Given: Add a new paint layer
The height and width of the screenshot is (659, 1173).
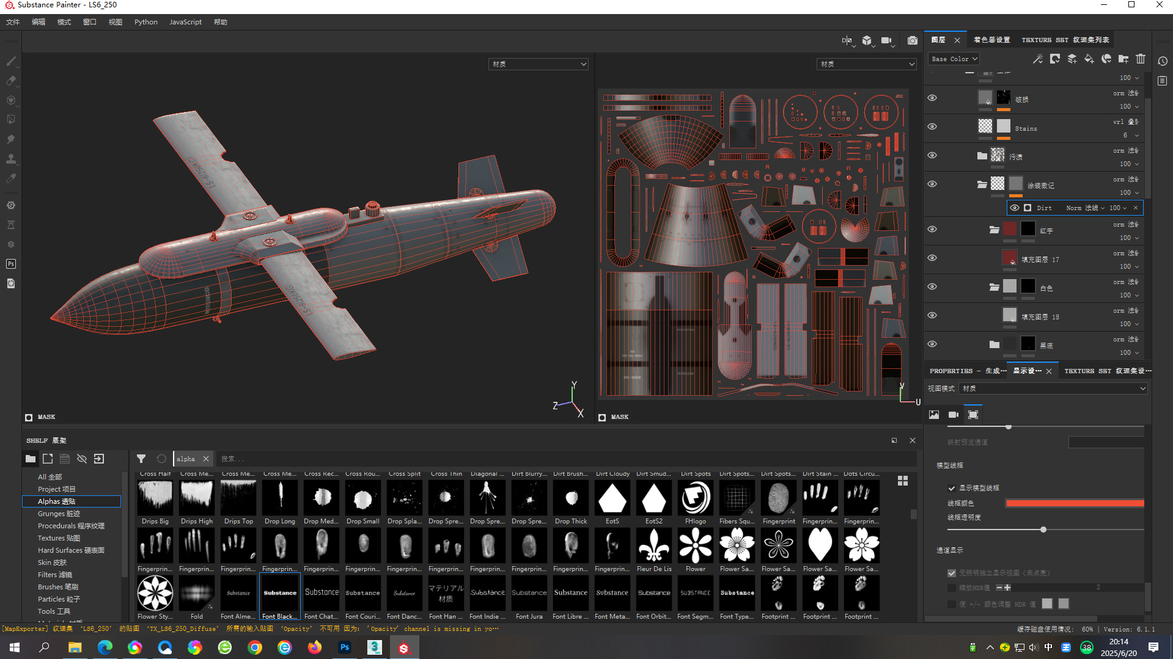Looking at the screenshot, I should click(x=1072, y=59).
